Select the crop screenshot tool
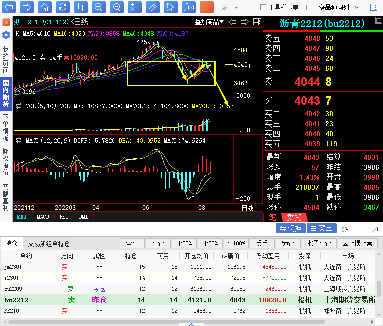Screen dimensions: 383x326 point(80,7)
